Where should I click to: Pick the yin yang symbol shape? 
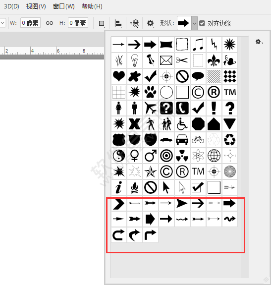tap(119, 156)
